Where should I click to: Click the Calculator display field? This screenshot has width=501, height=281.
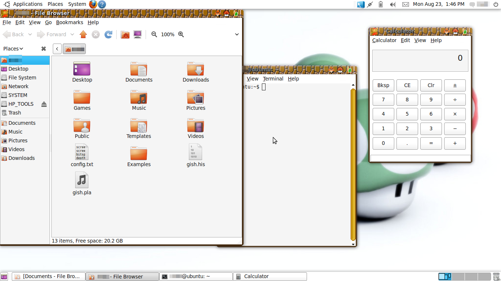420,61
